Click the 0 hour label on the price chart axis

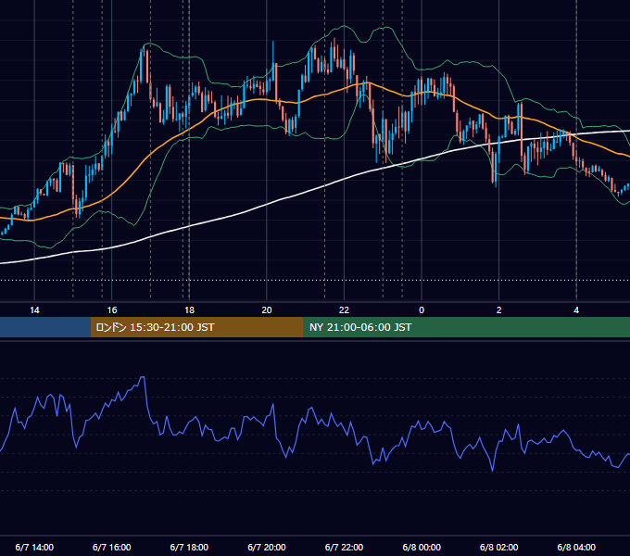(x=422, y=310)
